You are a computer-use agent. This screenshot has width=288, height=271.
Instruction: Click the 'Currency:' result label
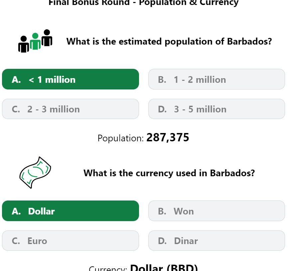coord(108,269)
